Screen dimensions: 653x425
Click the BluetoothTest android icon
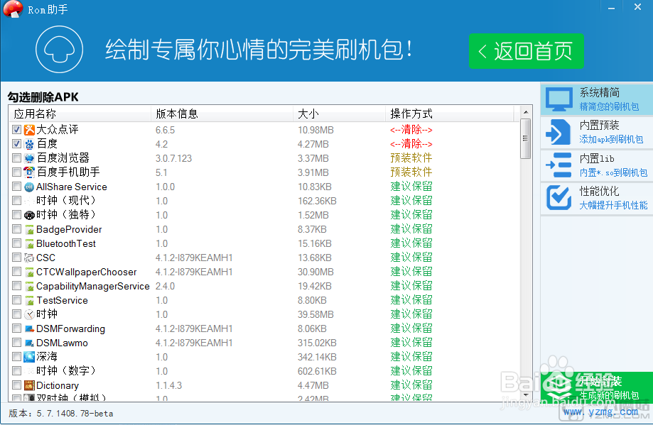coord(29,243)
